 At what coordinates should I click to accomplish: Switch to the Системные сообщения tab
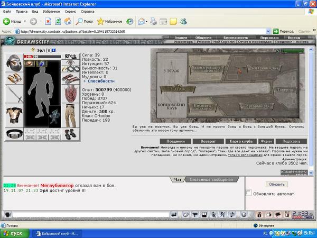(211, 179)
